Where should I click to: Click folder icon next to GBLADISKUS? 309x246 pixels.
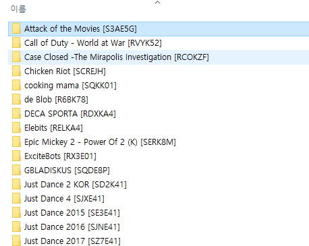[x=16, y=171]
